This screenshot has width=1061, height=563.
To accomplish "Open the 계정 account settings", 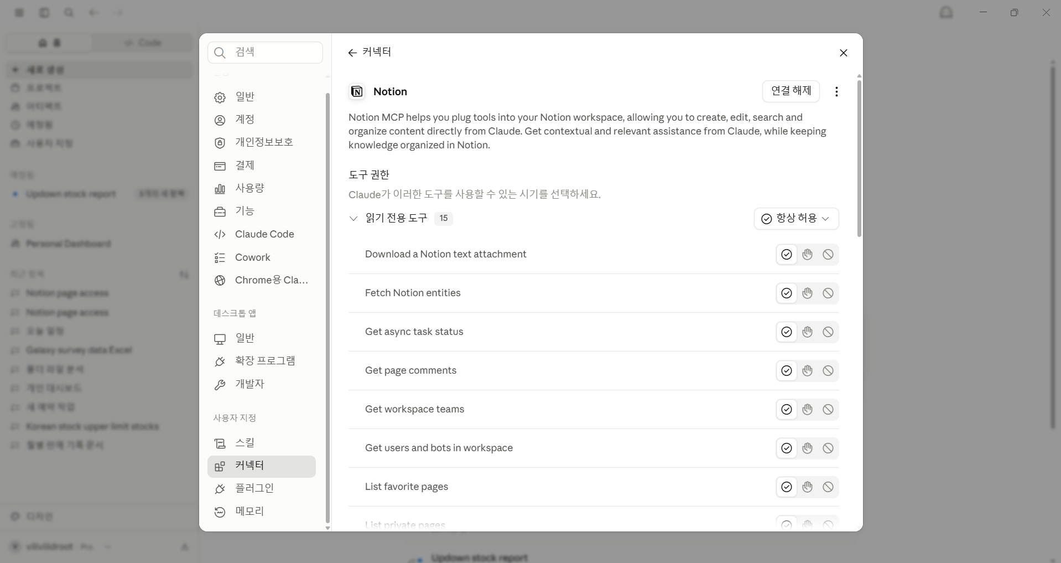I will tap(262, 120).
